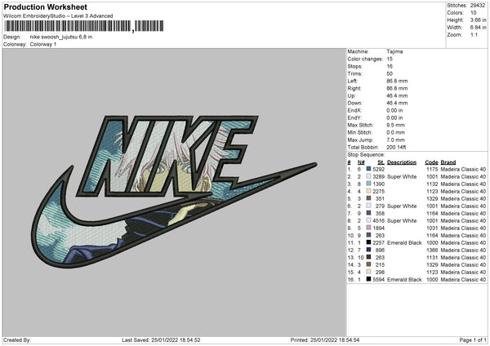Click the Color changes value '15'
490x346 pixels.
[390, 59]
